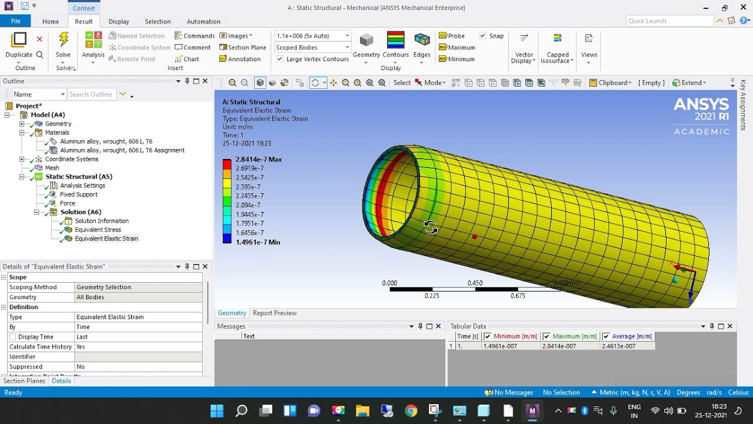The image size is (753, 424).
Task: Switch to the Display ribbon tab
Action: point(119,22)
